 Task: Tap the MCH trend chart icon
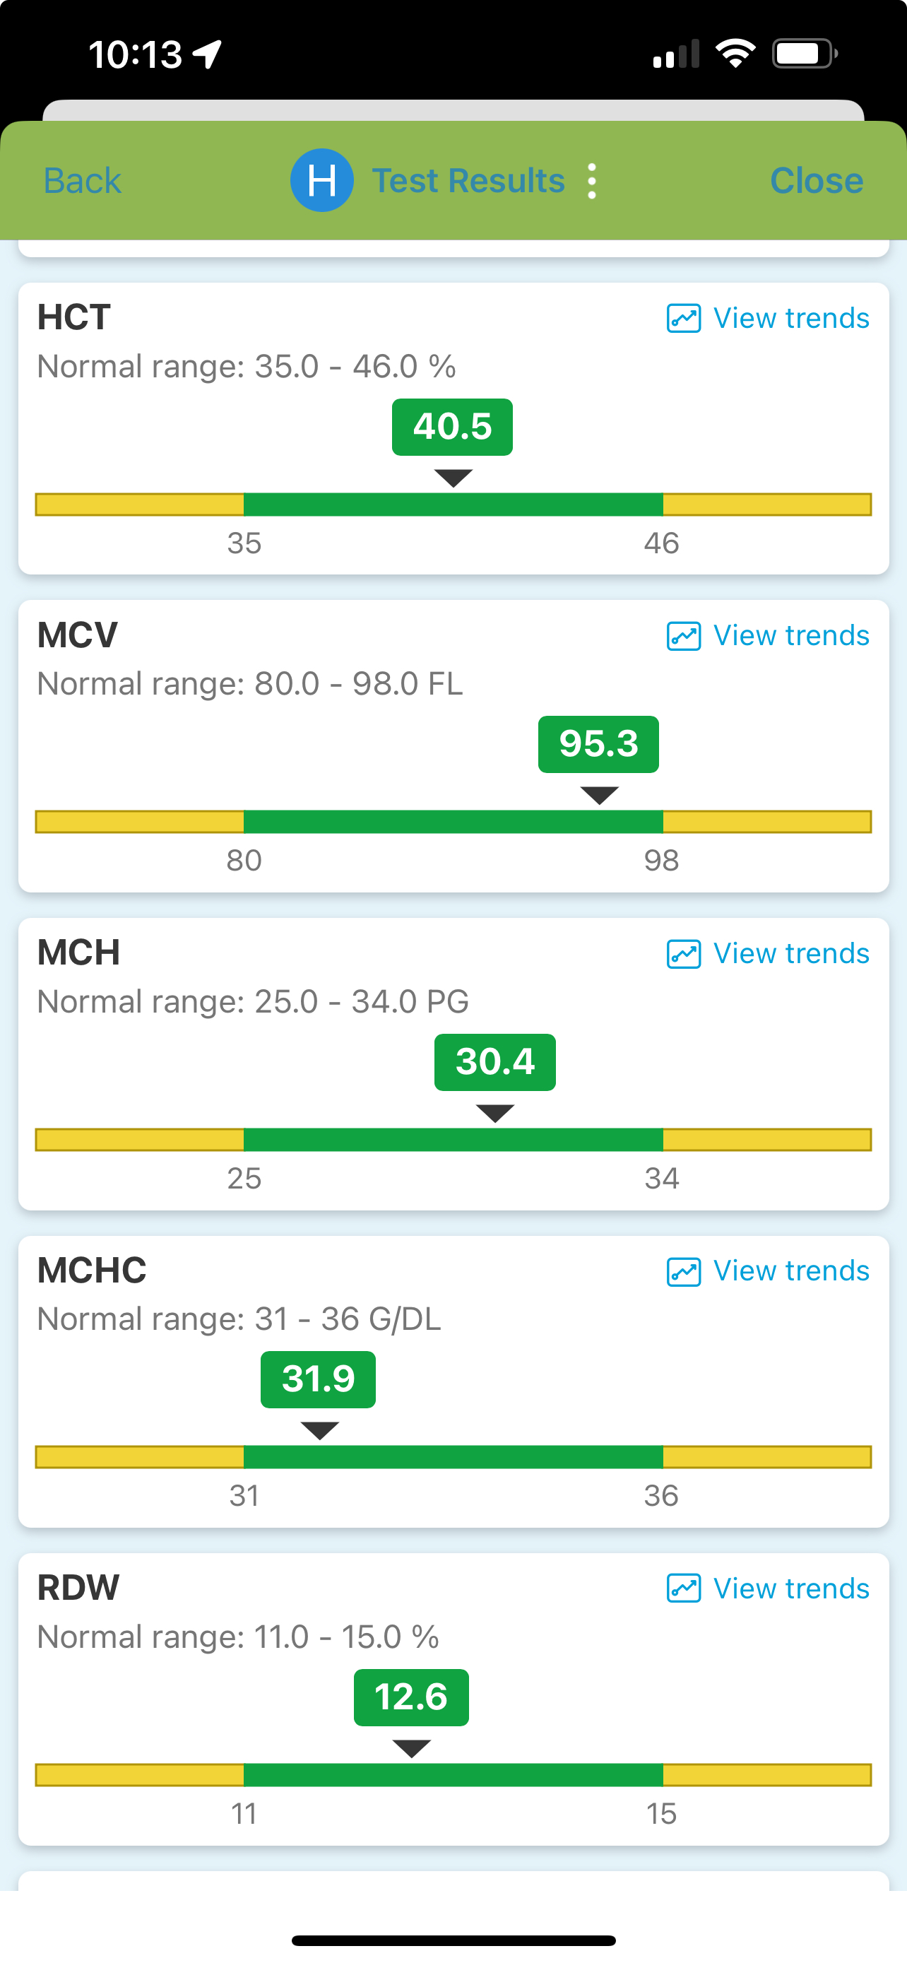683,953
